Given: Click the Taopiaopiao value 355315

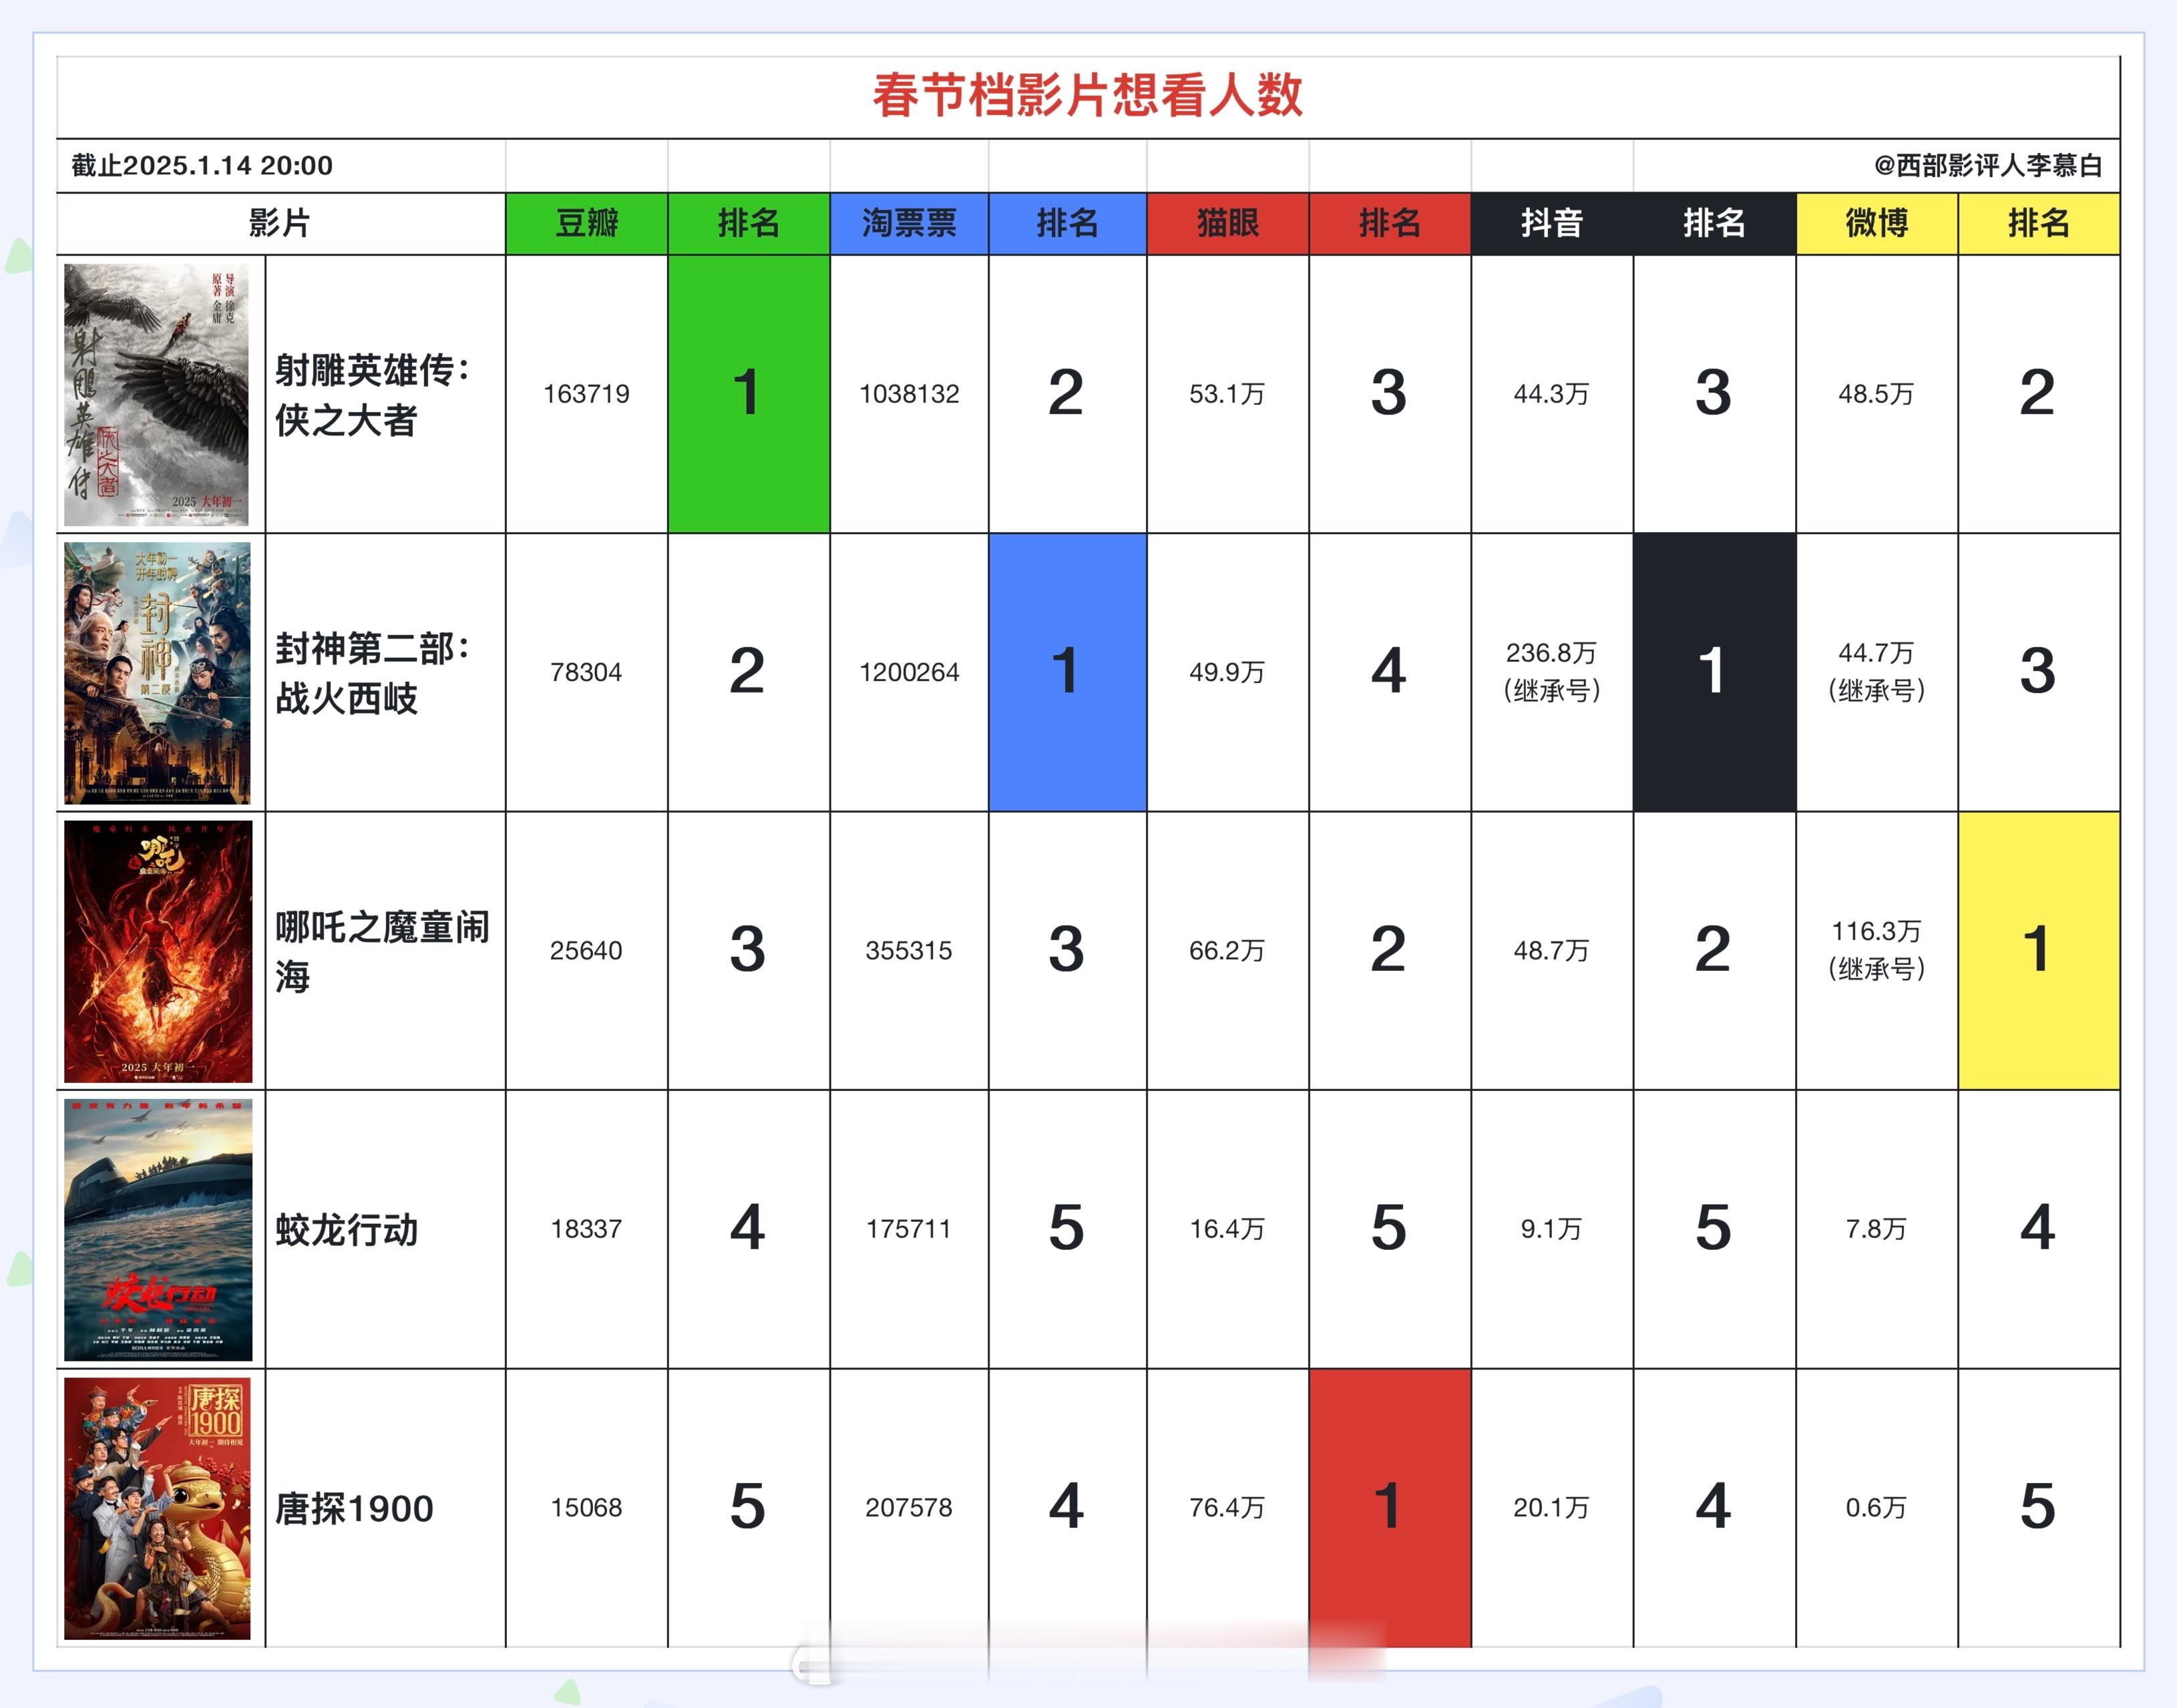Looking at the screenshot, I should pyautogui.click(x=909, y=950).
